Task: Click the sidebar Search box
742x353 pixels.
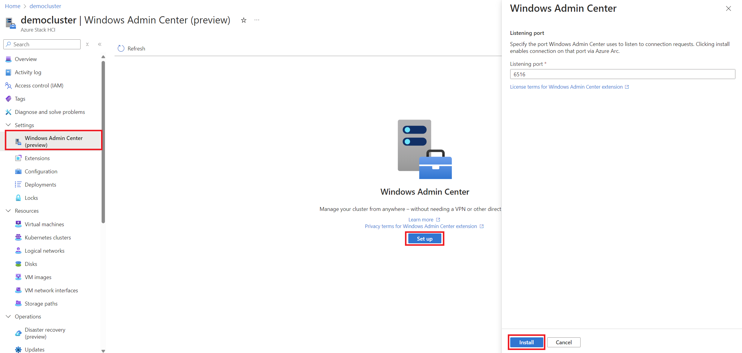Action: tap(42, 44)
